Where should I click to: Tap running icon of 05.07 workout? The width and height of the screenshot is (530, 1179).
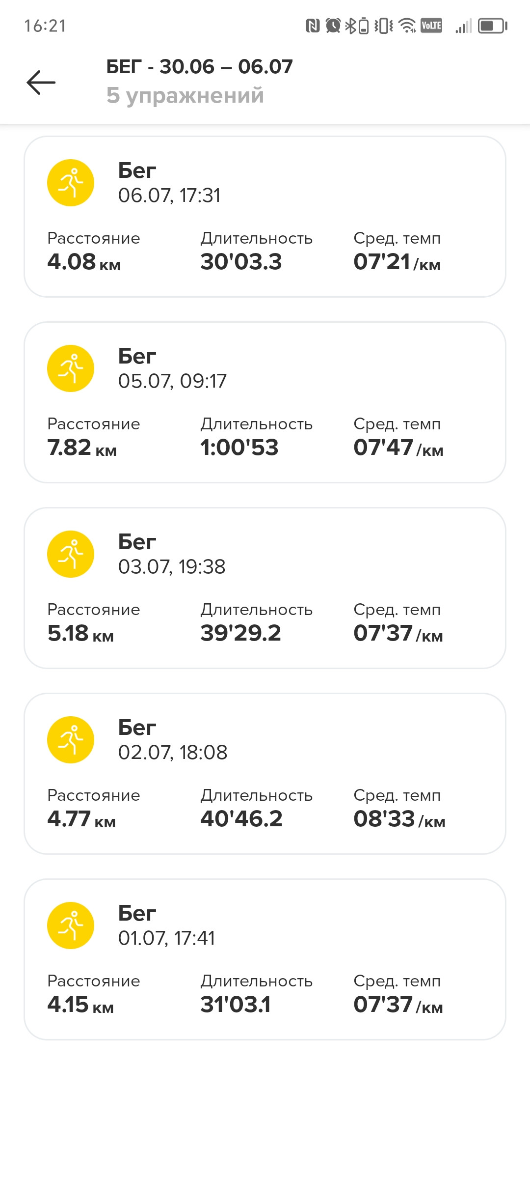[x=71, y=368]
